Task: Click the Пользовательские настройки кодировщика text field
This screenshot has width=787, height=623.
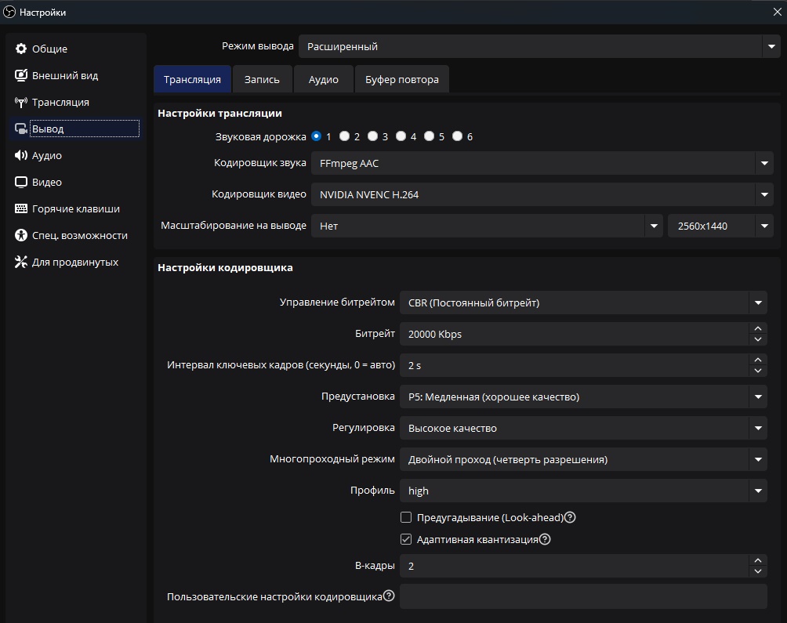Action: (583, 596)
